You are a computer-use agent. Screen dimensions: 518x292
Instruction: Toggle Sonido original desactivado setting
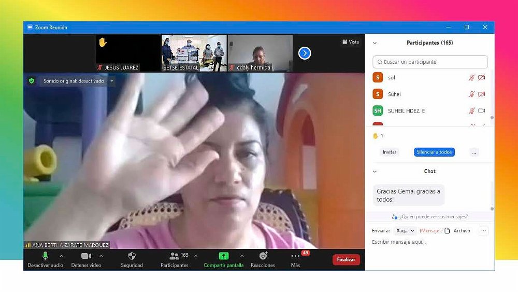tap(74, 81)
